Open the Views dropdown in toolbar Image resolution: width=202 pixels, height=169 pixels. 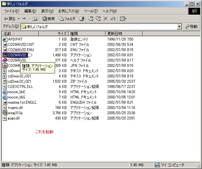point(123,19)
